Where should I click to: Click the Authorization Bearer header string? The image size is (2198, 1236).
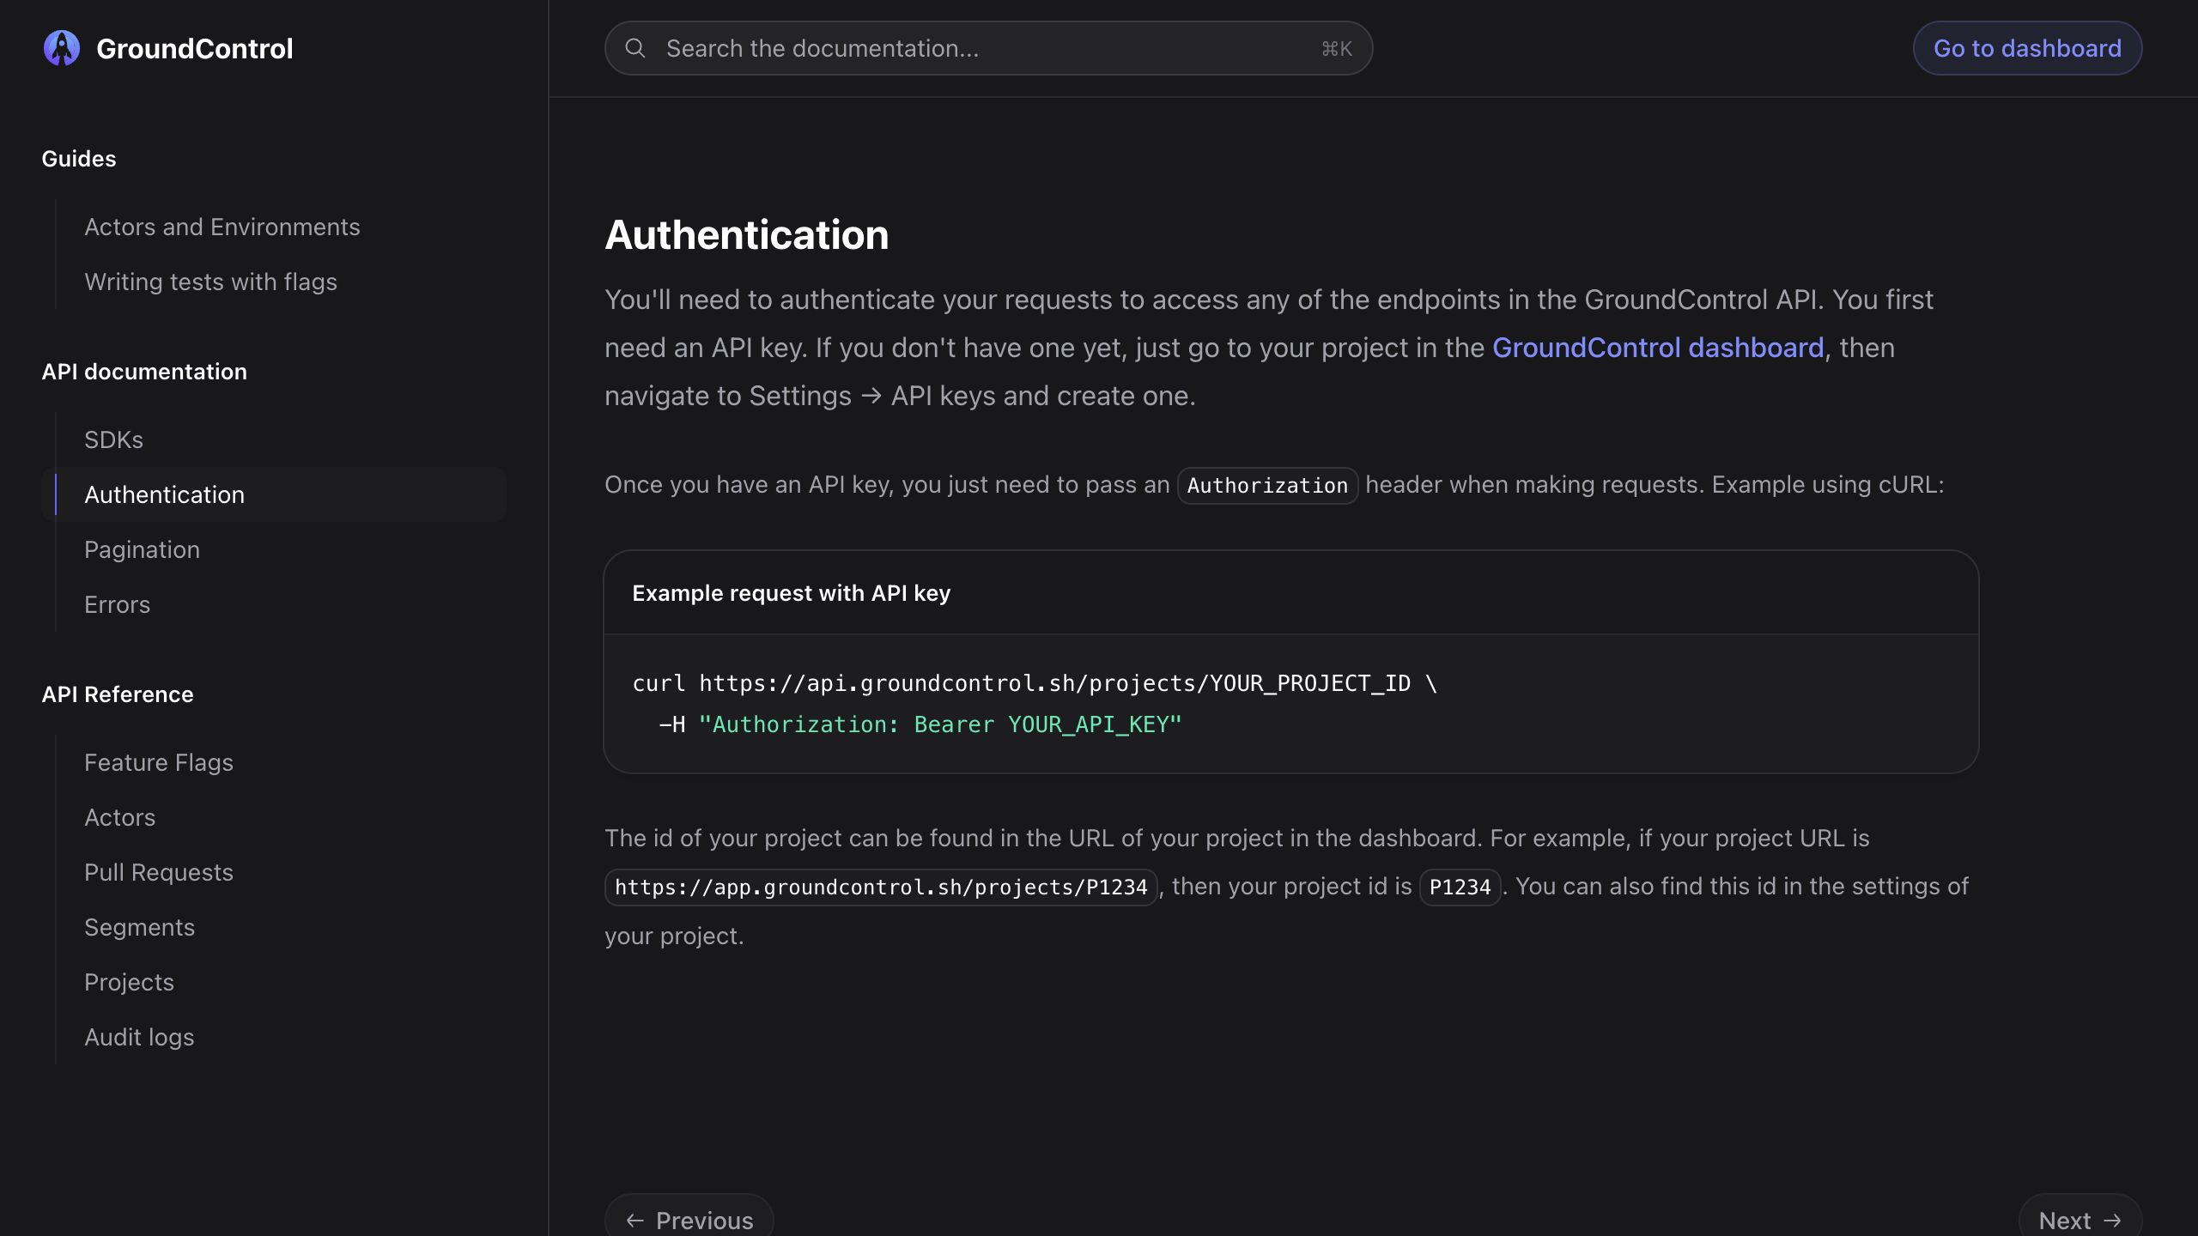tap(940, 724)
